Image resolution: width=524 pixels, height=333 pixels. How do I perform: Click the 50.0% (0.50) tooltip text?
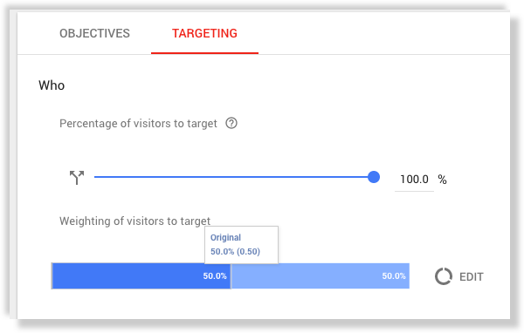235,251
